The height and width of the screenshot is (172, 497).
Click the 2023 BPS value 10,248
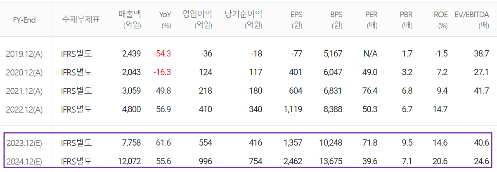[331, 143]
